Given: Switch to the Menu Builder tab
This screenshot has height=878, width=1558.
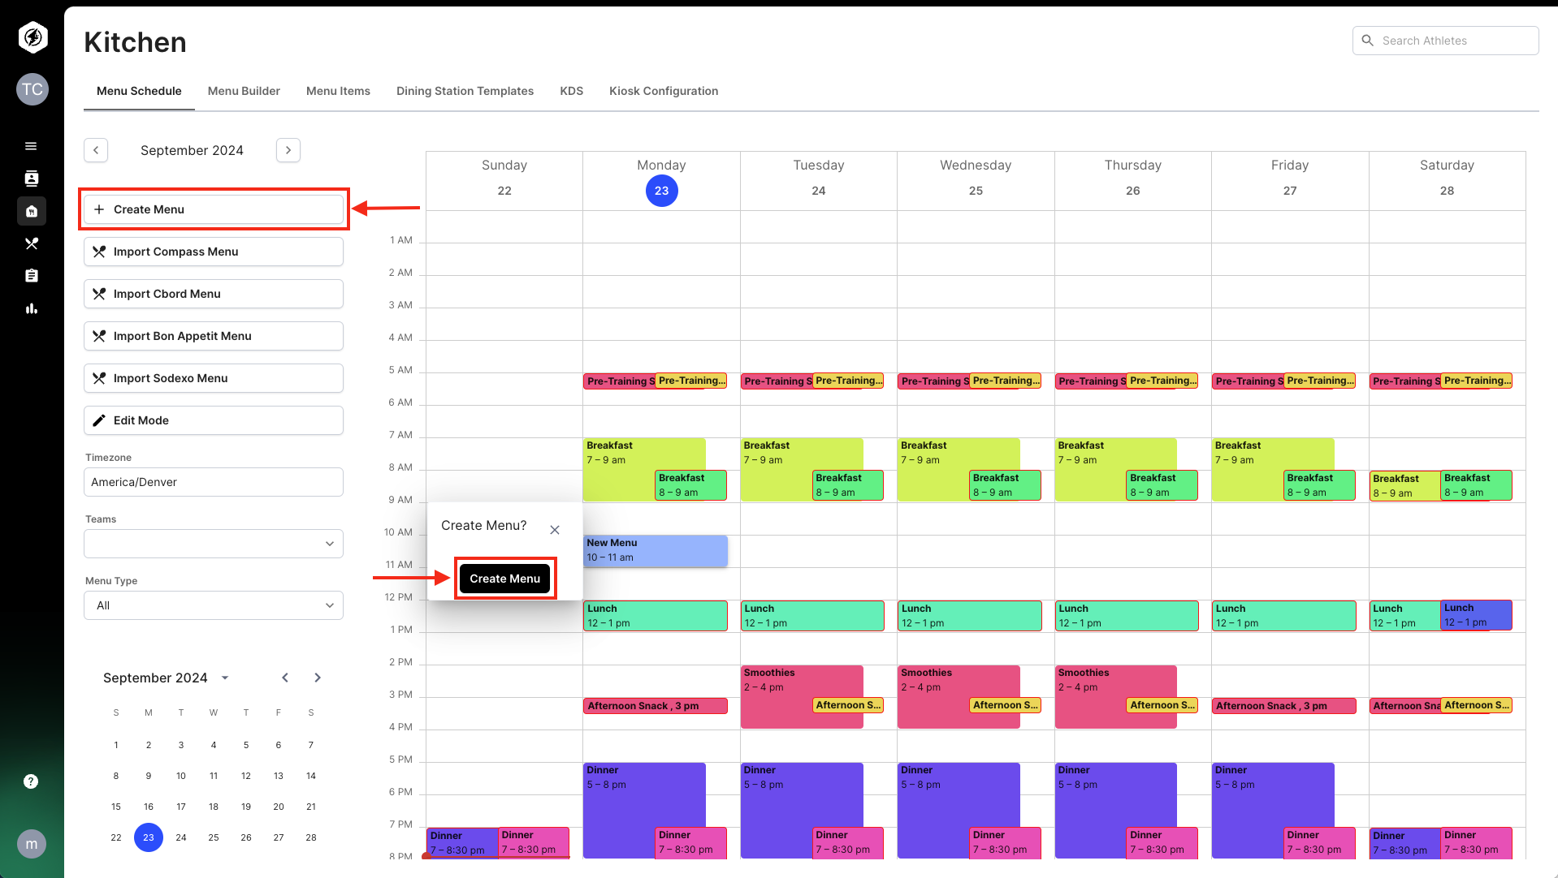Looking at the screenshot, I should tap(244, 91).
